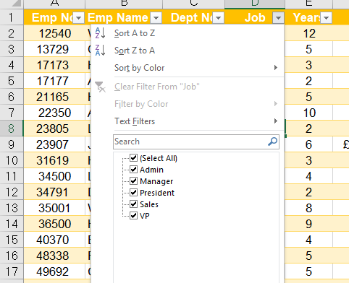Select the row 8 header
The width and height of the screenshot is (349, 283).
12,129
